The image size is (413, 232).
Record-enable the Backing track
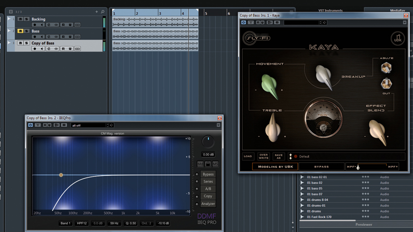(x=34, y=25)
